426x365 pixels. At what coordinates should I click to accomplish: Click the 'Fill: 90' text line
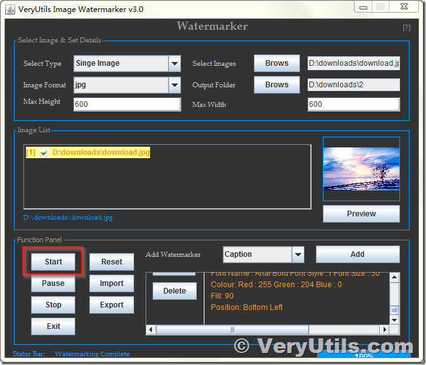[222, 296]
